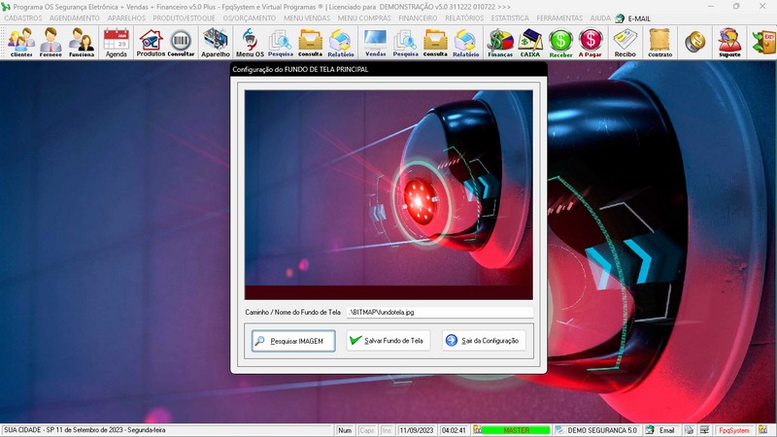Image resolution: width=777 pixels, height=437 pixels.
Task: Click the Finanças toolbar icon
Action: (x=500, y=43)
